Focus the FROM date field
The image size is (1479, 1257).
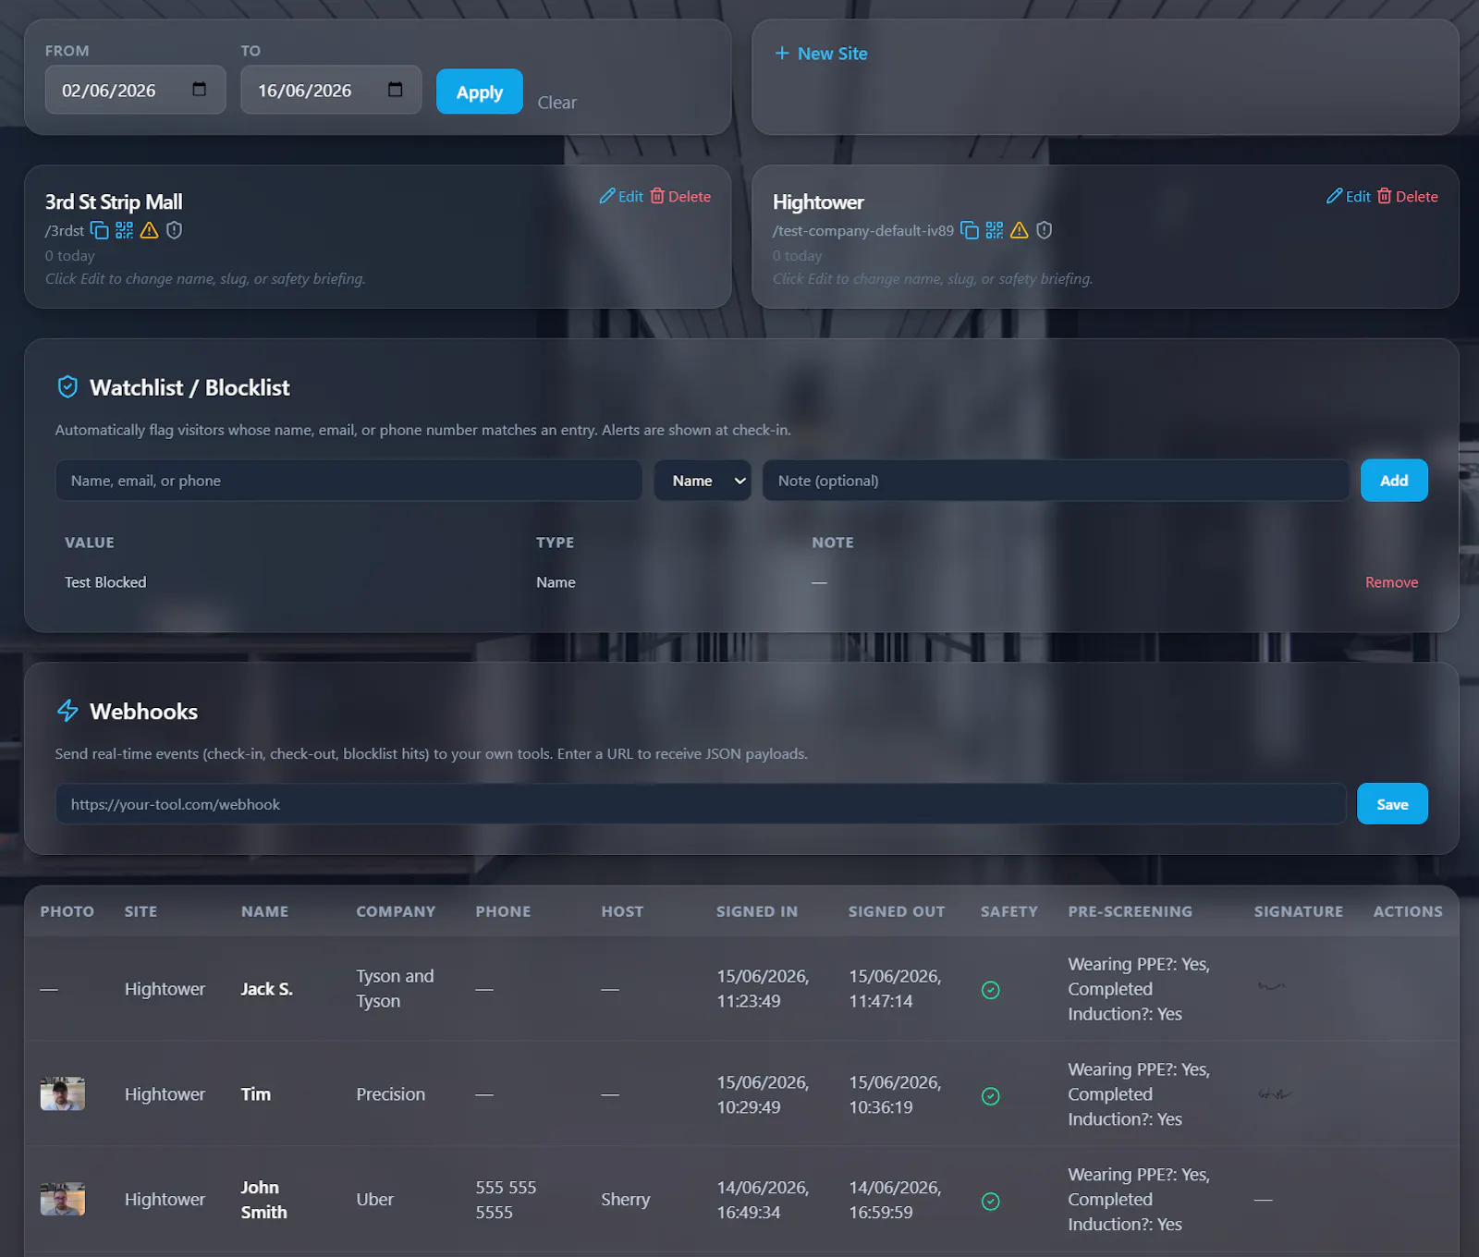tap(135, 90)
